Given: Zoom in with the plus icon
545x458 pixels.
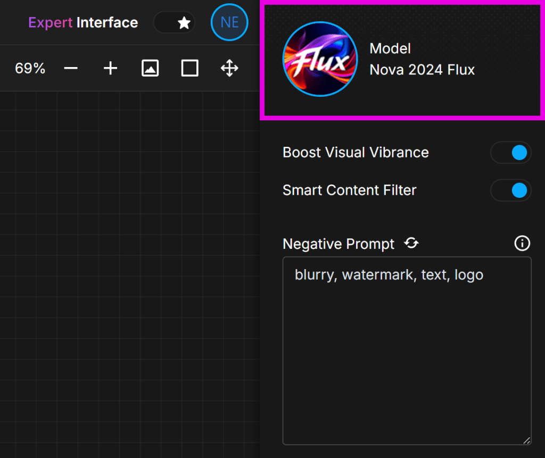Looking at the screenshot, I should [x=110, y=69].
